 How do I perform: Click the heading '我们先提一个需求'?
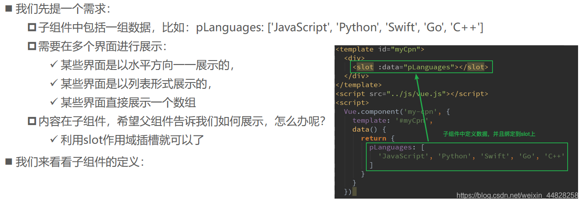pyautogui.click(x=63, y=9)
